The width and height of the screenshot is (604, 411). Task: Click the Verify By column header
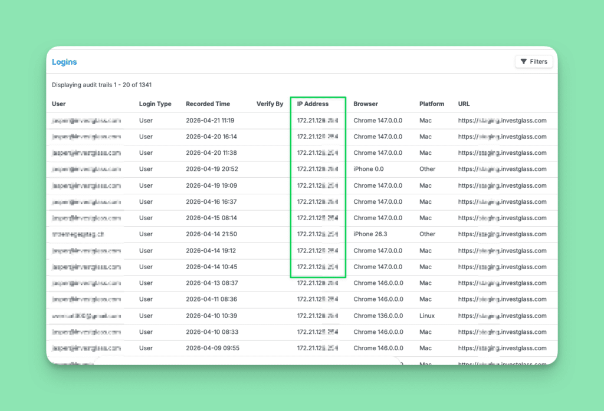coord(270,104)
